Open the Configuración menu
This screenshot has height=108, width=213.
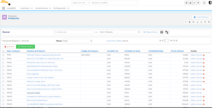(x=61, y=8)
